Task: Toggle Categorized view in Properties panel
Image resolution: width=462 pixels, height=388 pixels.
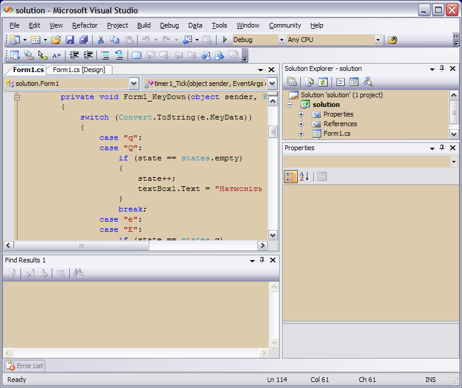Action: tap(291, 177)
